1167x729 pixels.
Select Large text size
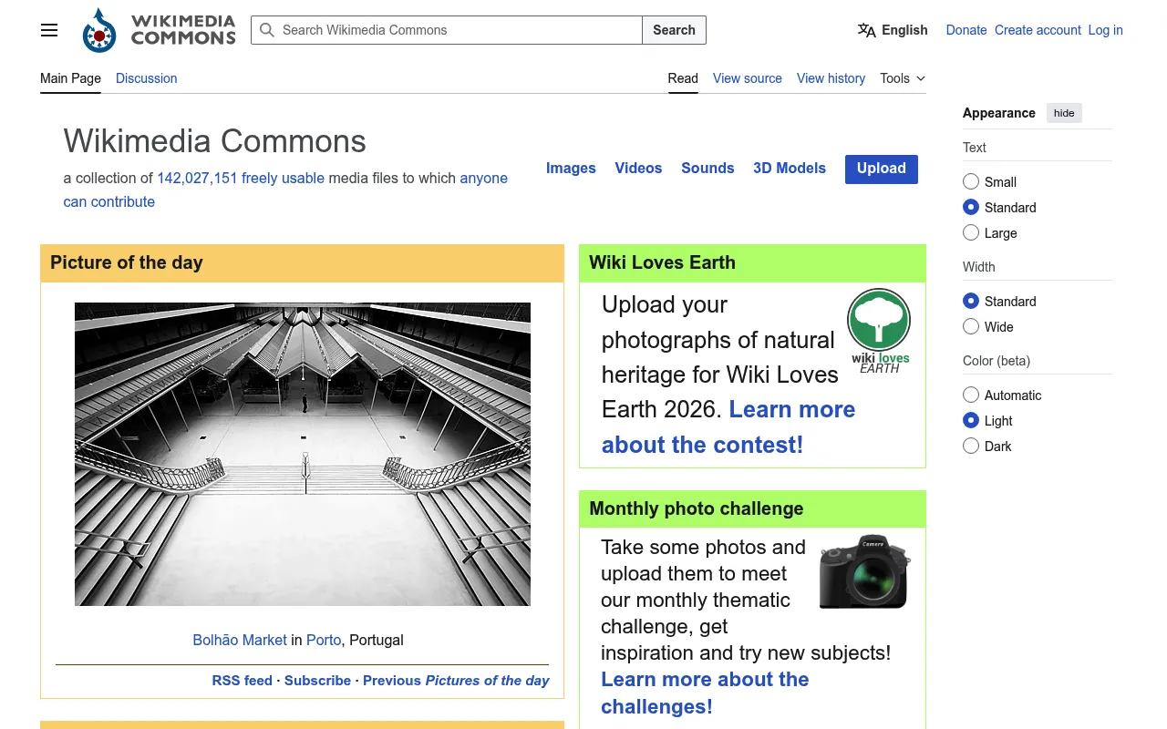click(971, 232)
